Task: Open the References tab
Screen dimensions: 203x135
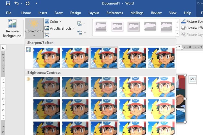Action: 115,13
